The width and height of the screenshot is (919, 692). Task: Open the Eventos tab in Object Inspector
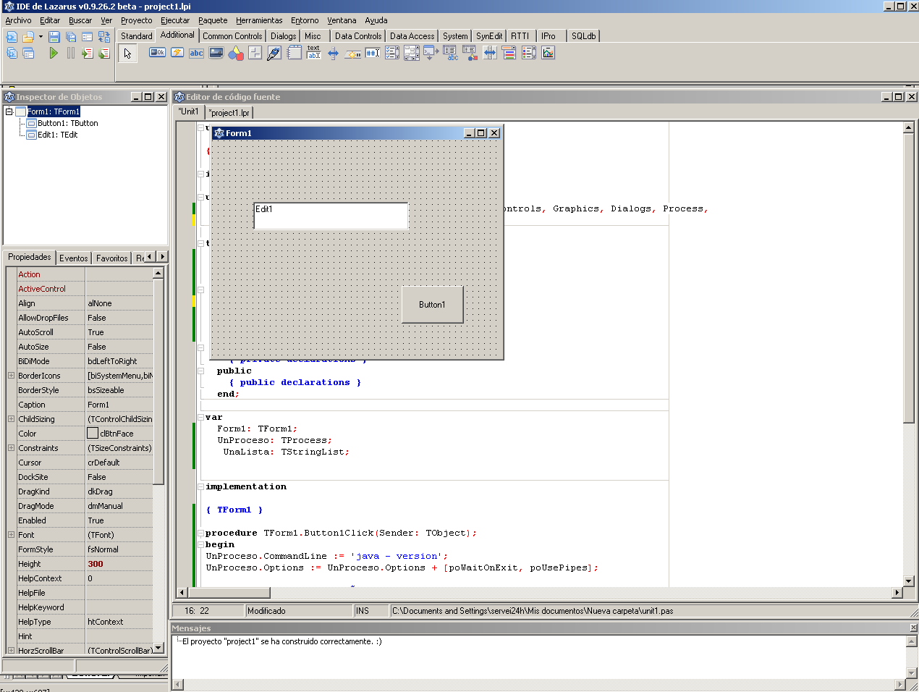pyautogui.click(x=74, y=258)
